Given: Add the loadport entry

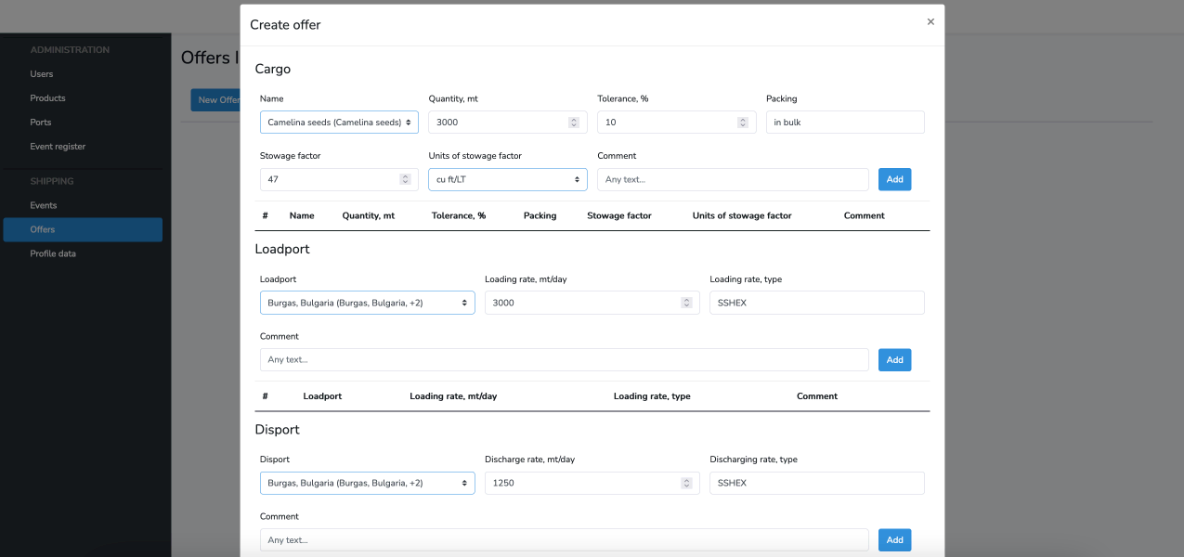Looking at the screenshot, I should (x=894, y=359).
